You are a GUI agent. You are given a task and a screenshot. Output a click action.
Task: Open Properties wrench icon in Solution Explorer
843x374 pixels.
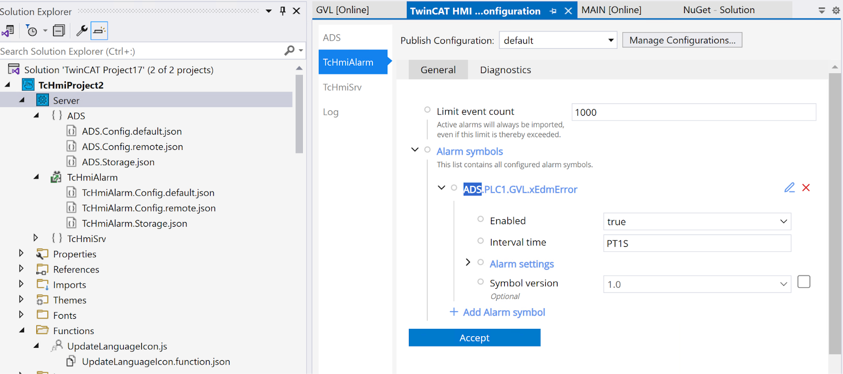click(82, 31)
